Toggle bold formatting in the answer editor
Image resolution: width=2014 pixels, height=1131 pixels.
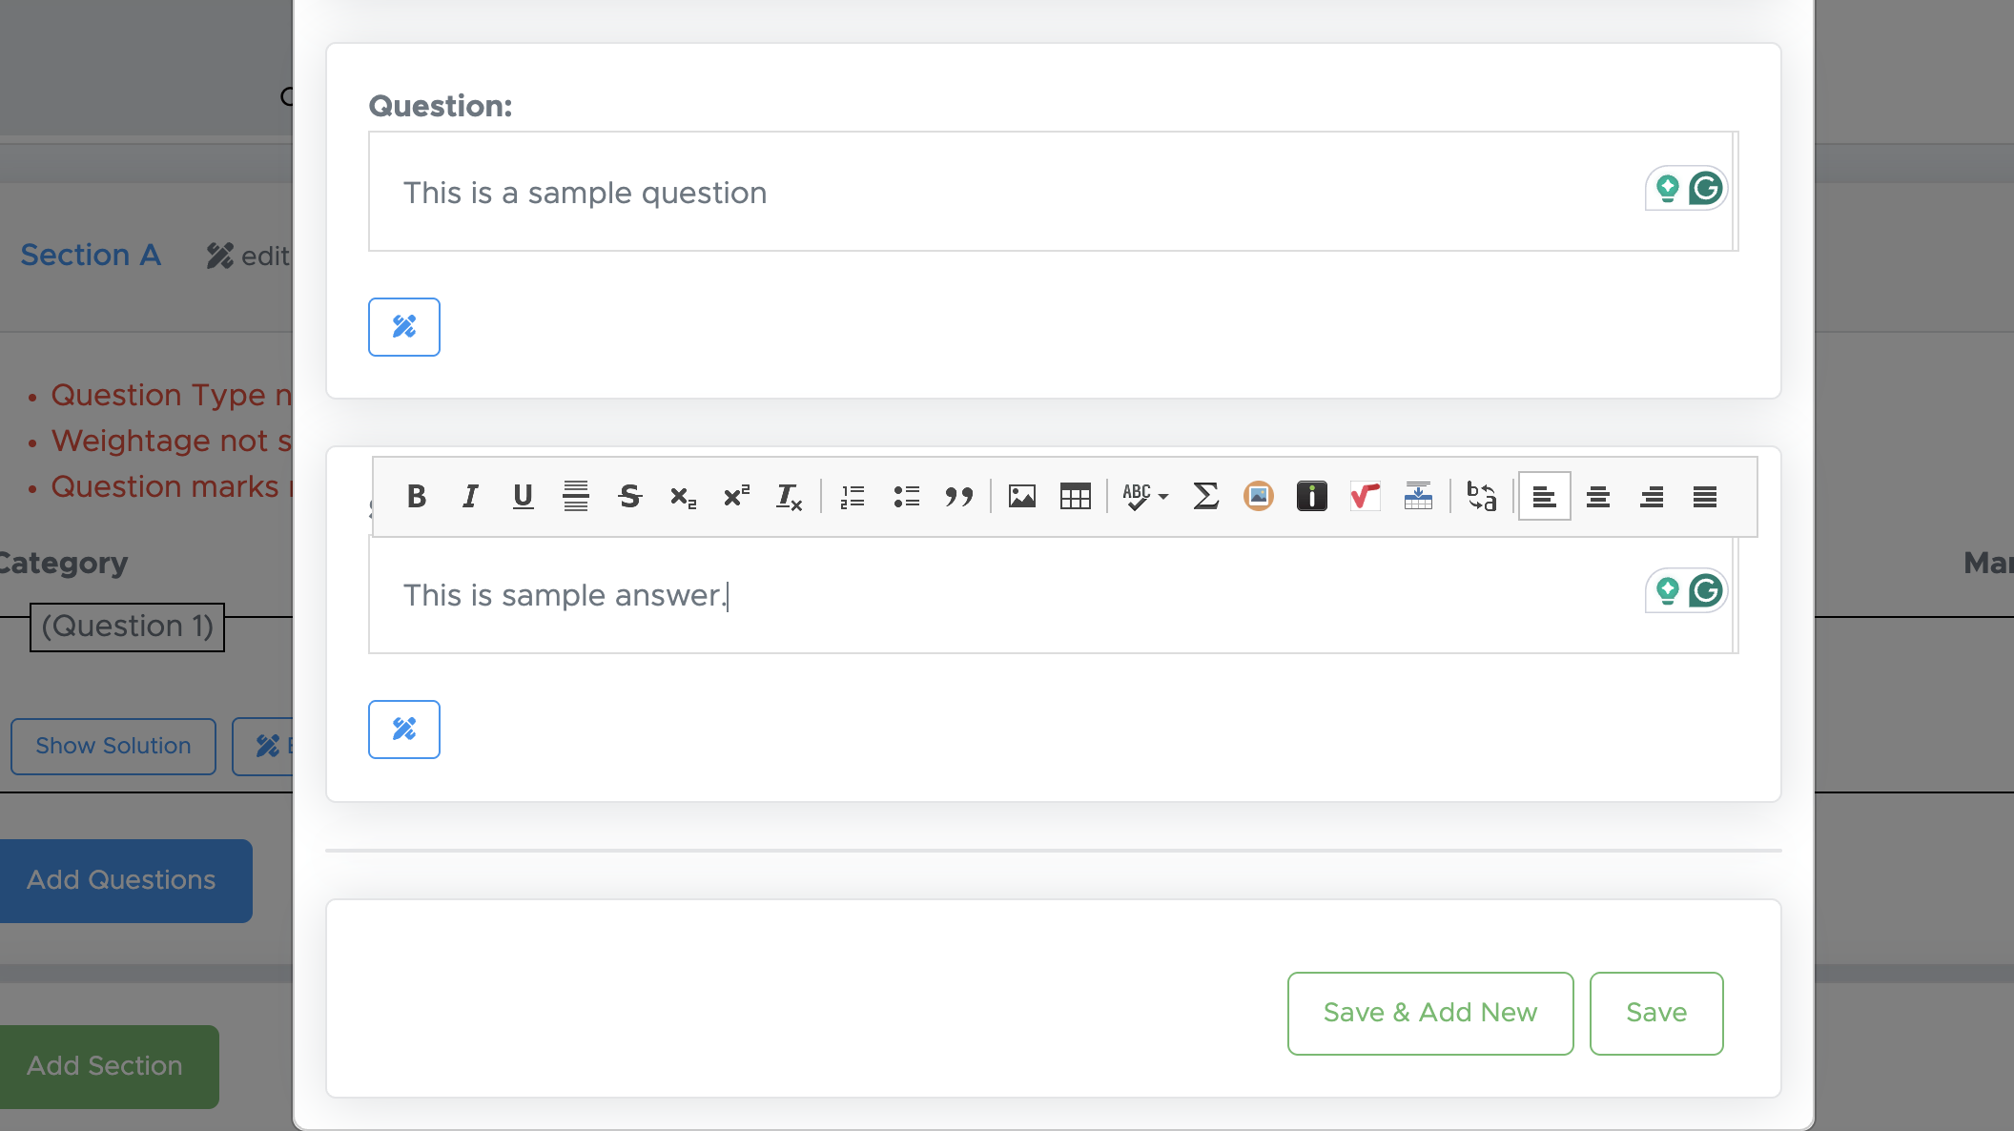pos(416,497)
